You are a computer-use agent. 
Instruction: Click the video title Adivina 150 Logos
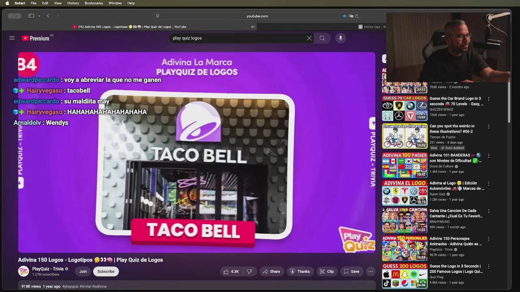pos(90,260)
